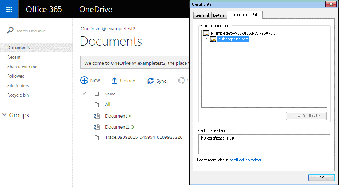Click the search magnifier icon
Screen dimensions: 339x188
[10, 31]
